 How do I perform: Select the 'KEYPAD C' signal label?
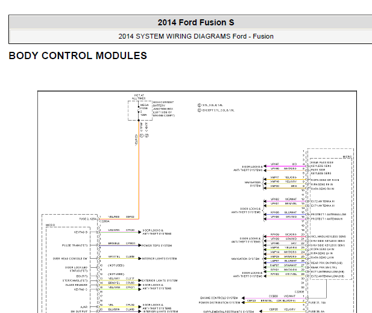click(81, 289)
